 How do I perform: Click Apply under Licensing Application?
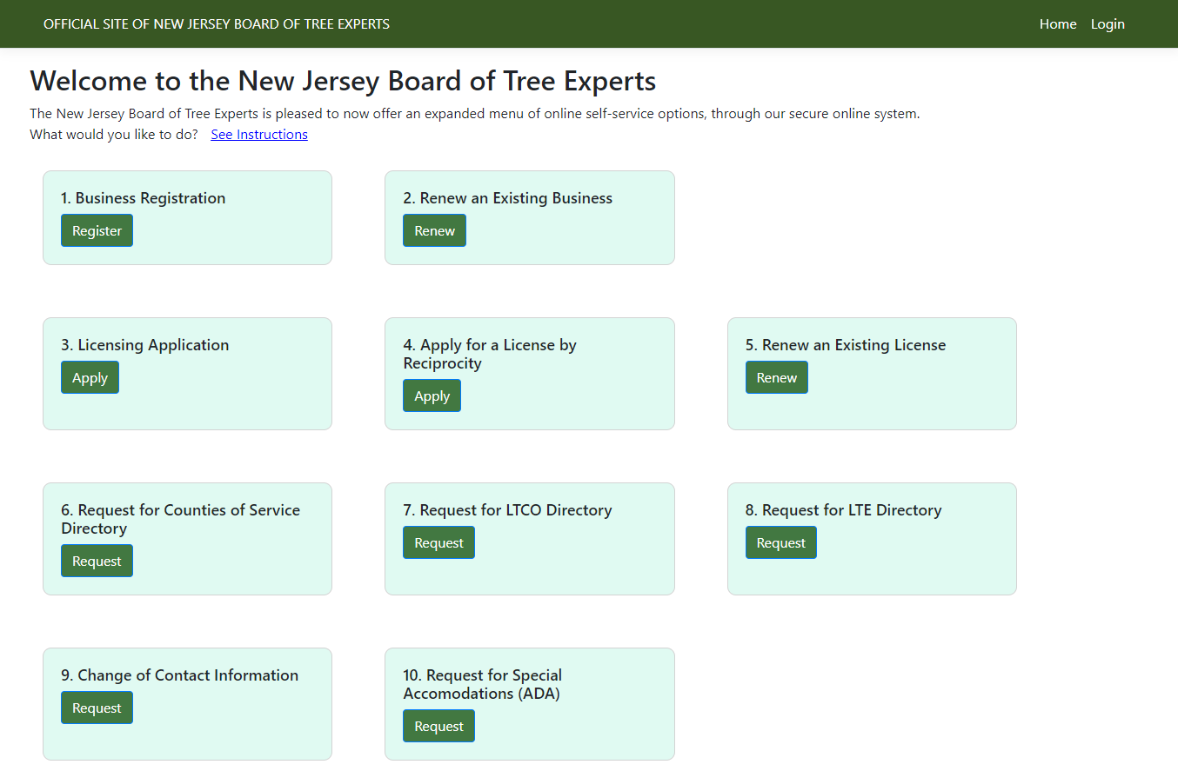click(x=90, y=377)
